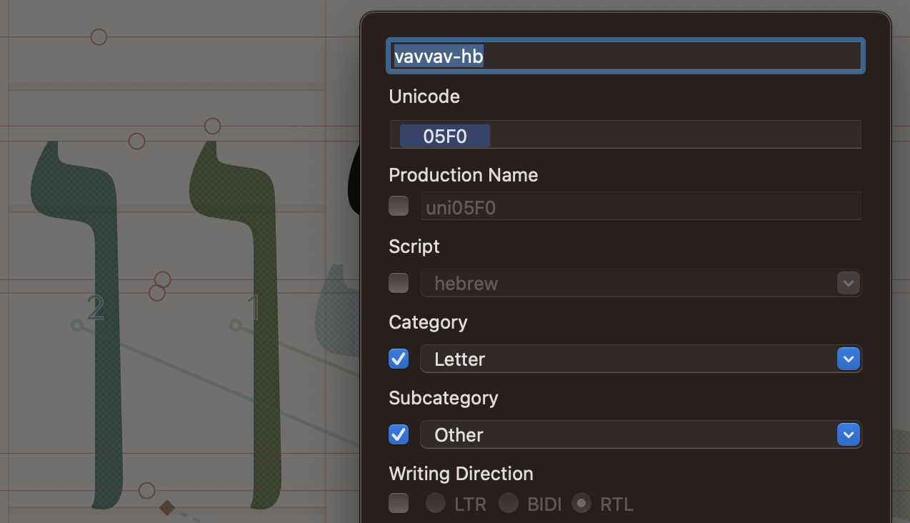Screen dimensions: 910x523
Task: Choose the BIDI writing direction option
Action: click(x=509, y=504)
